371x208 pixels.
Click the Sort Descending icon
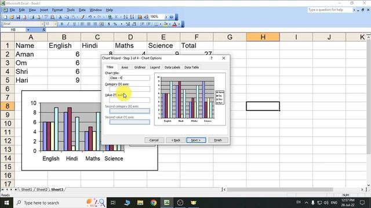point(132,17)
